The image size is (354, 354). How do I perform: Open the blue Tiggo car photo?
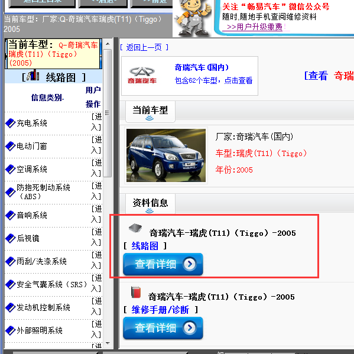[x=166, y=155]
